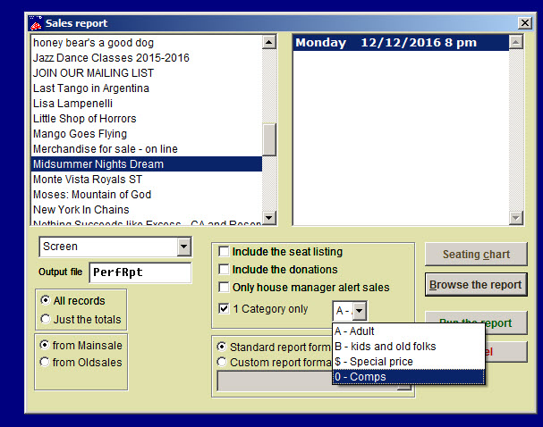The width and height of the screenshot is (543, 427).
Task: Open the Screen output dropdown
Action: coord(183,247)
